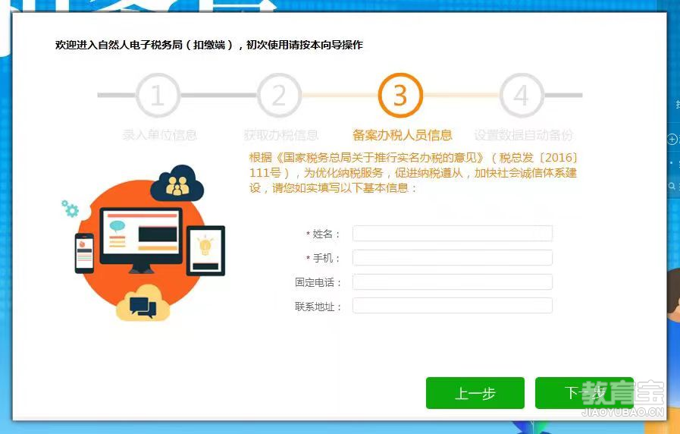Proceed with the 下一步 button
Viewport: 680px width, 434px height.
click(x=584, y=393)
